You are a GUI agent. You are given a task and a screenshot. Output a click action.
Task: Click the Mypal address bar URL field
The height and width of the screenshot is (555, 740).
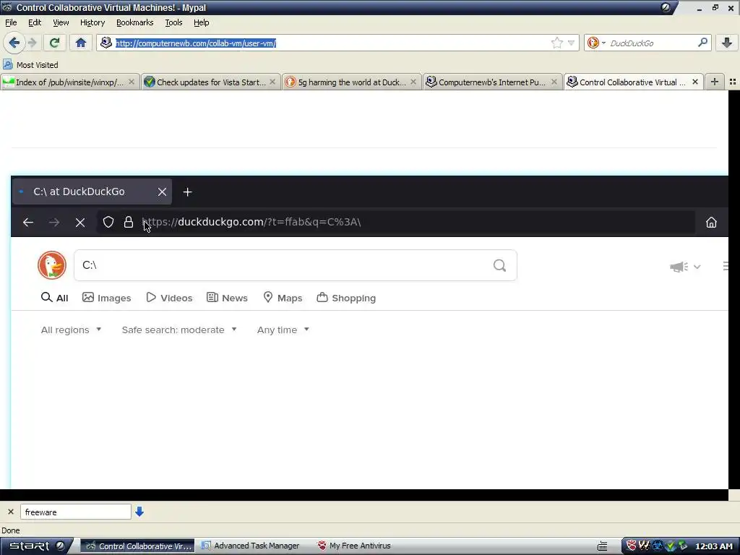coord(330,43)
